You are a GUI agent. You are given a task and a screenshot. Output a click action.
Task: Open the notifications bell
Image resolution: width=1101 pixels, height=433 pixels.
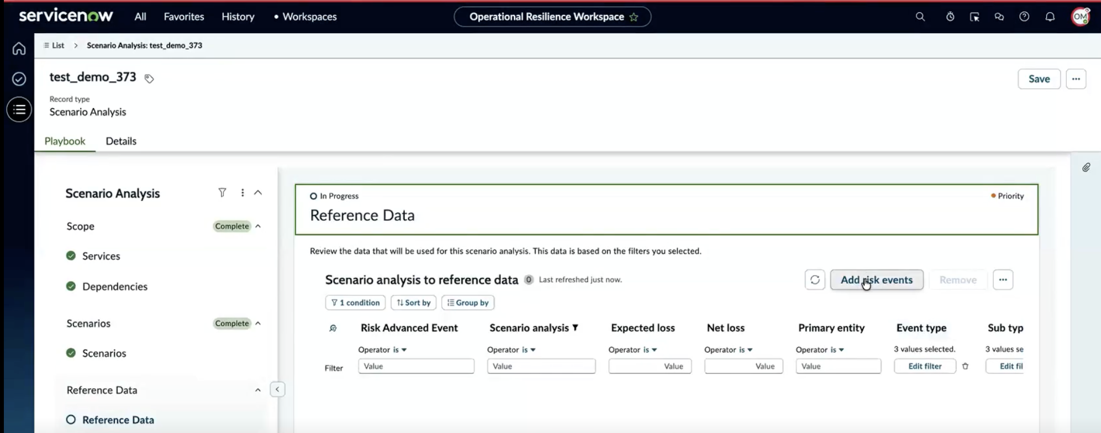pyautogui.click(x=1050, y=17)
